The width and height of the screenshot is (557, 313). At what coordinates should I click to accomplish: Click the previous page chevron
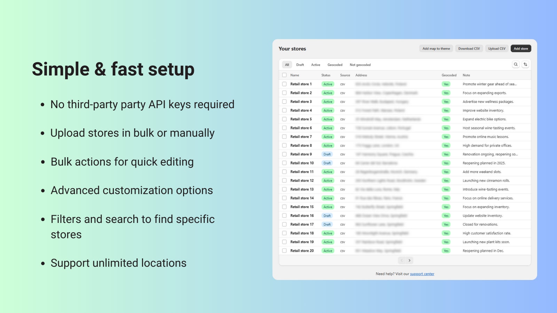402,260
